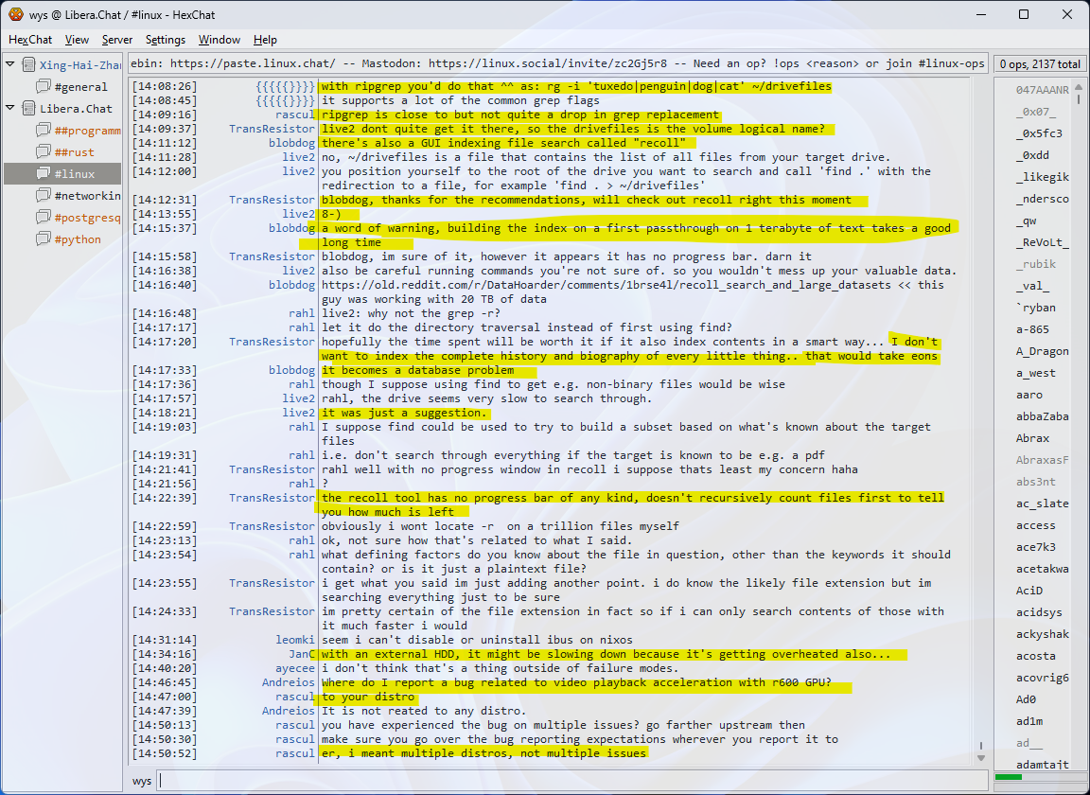The image size is (1090, 795).
Task: Open the Server menu
Action: click(117, 40)
